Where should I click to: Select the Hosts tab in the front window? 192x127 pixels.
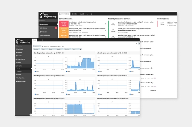[x=34, y=40]
